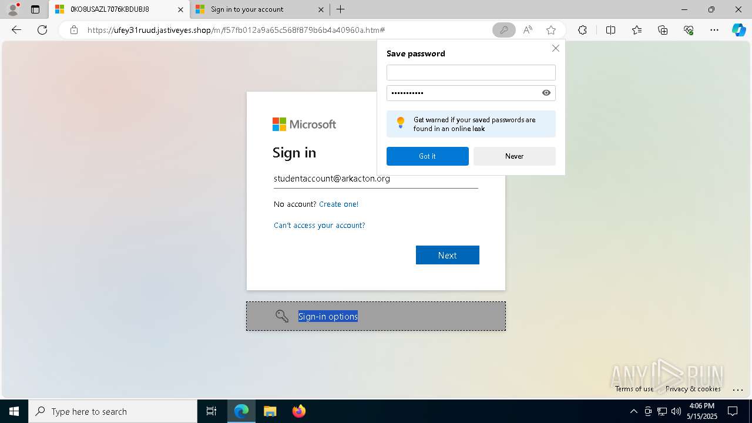Click the Next button

(x=448, y=255)
